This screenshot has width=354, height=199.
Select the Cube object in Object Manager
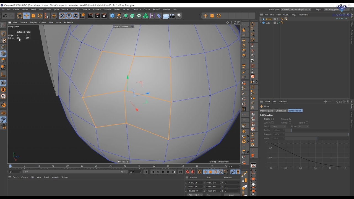pyautogui.click(x=268, y=23)
